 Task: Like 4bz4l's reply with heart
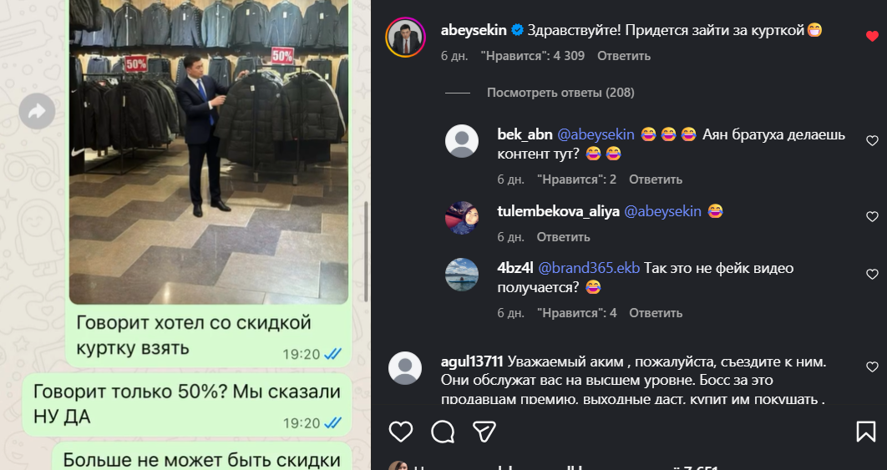[x=872, y=275]
